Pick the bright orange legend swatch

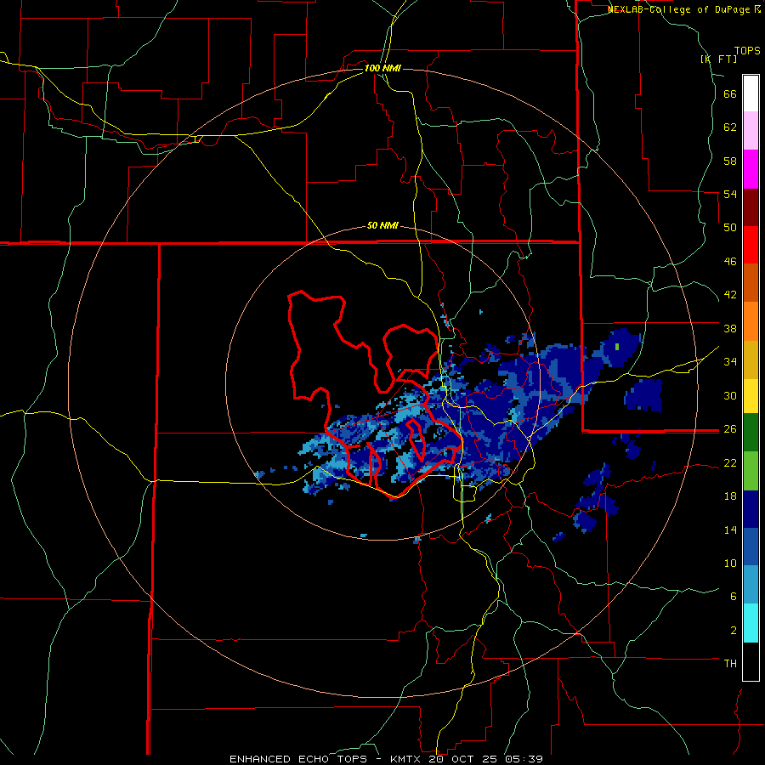point(751,321)
